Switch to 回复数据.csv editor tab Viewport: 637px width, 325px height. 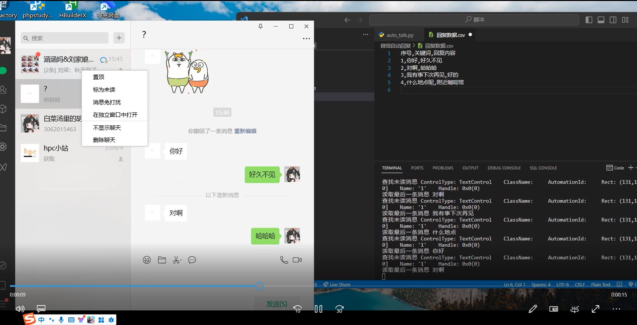click(451, 35)
